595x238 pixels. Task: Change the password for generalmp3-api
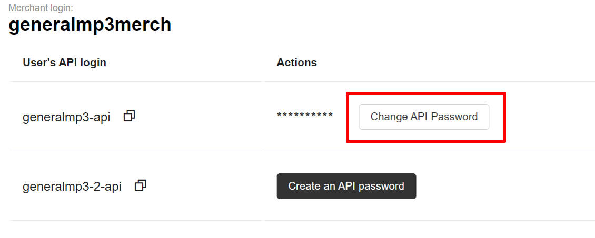424,117
